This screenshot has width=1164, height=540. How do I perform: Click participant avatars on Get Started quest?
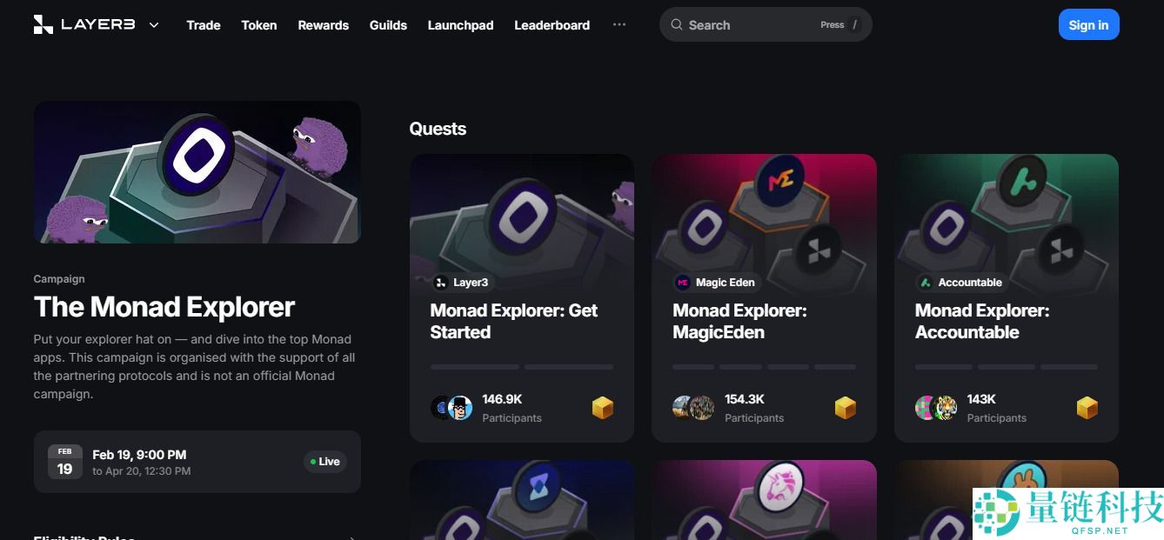pos(452,407)
